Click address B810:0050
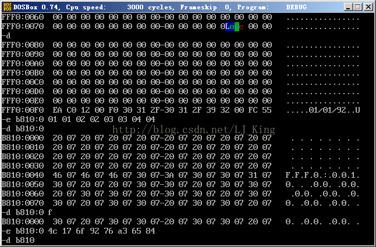This screenshot has width=376, height=247. [x=23, y=184]
